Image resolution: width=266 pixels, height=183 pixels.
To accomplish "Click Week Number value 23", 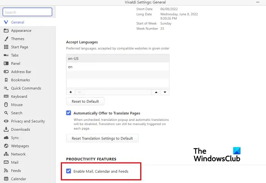I will [x=162, y=28].
